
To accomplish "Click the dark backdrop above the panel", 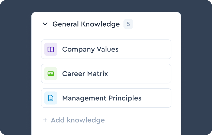I will coord(106,5).
